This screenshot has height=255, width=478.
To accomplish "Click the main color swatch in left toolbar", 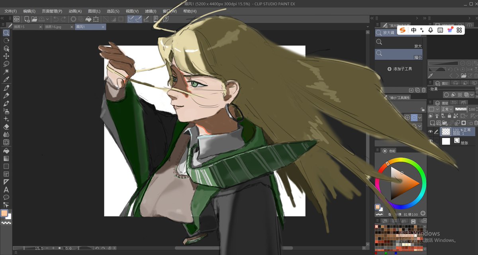I will tap(4, 213).
